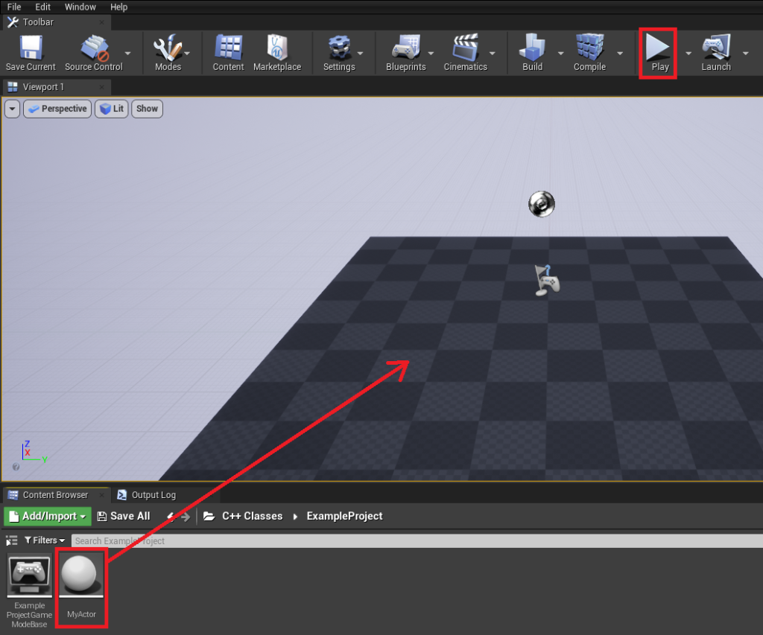Screen dimensions: 763x635
Task: Expand Source Control dropdown arrow
Action: tap(128, 53)
